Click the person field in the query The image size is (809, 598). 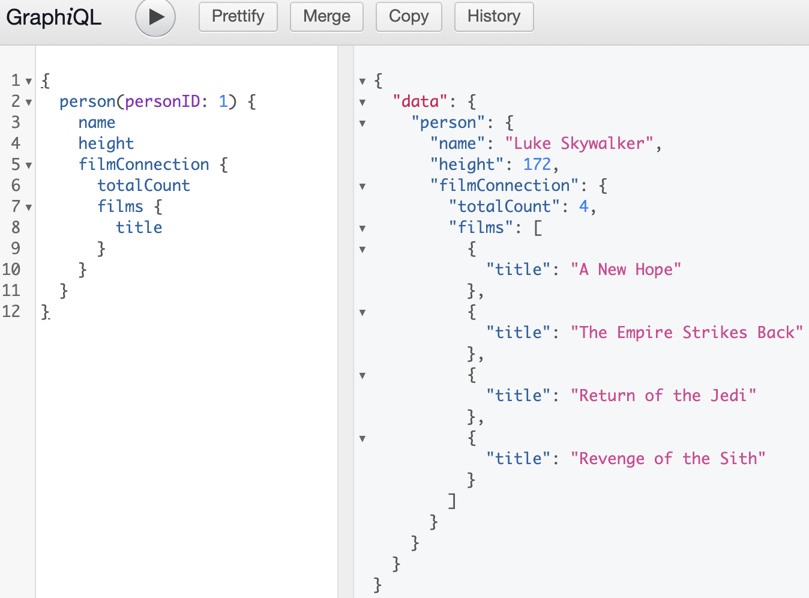click(88, 101)
